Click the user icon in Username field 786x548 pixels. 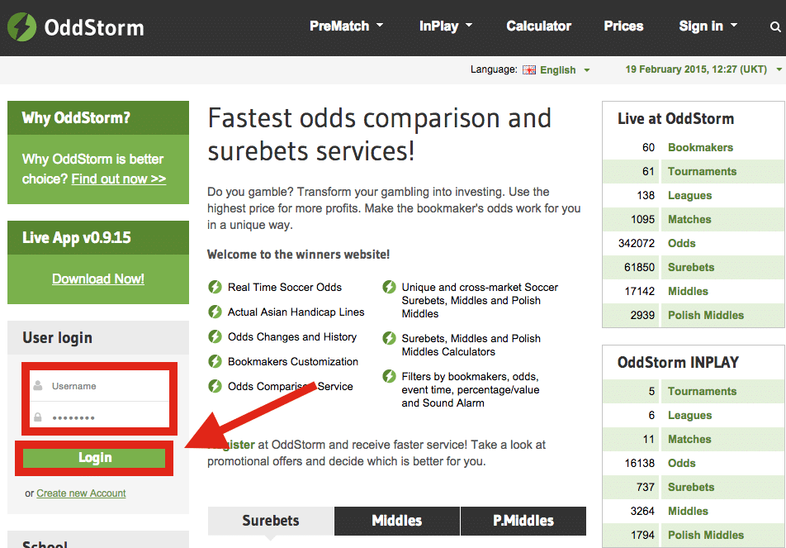pyautogui.click(x=38, y=386)
